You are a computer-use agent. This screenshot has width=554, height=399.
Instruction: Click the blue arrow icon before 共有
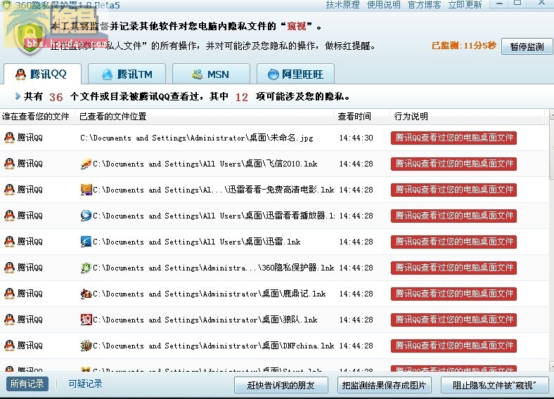18,96
